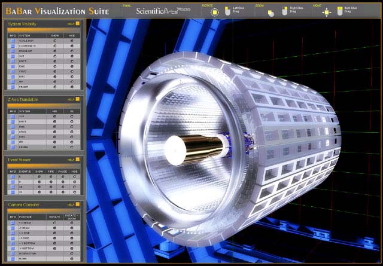Click the Right Click Drag mouse icon
Screen dimensions: 383x266
(285, 11)
